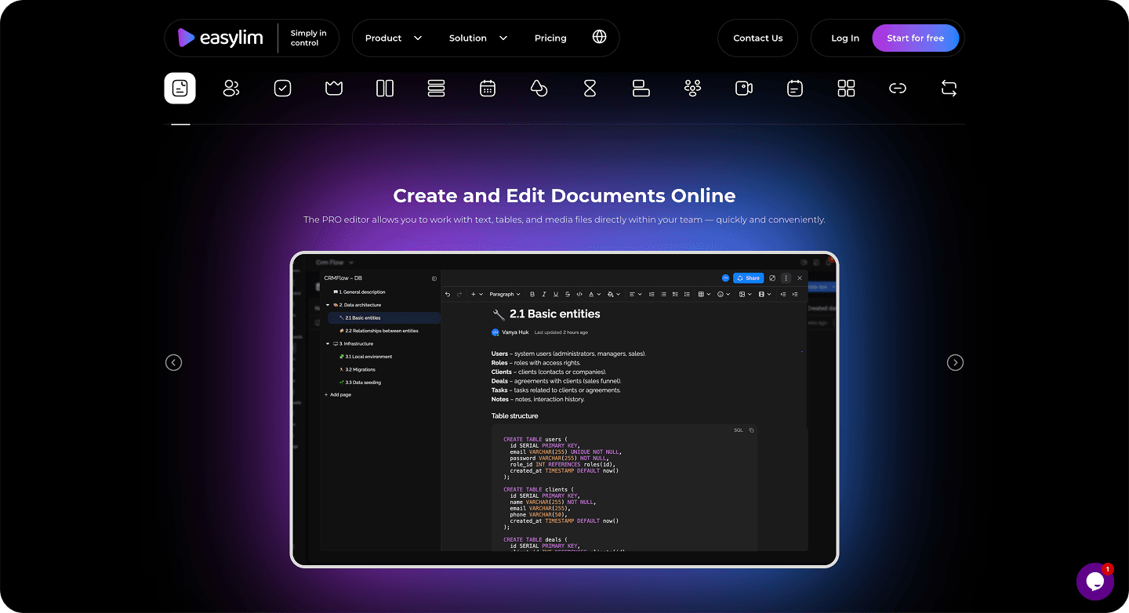Screen dimensions: 1129x613
Task: Open the tasks checkmark feature icon
Action: [x=282, y=89]
